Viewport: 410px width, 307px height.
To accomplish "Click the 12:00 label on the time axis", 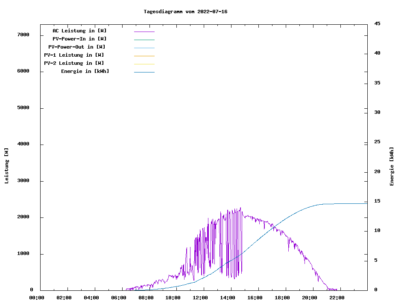I will point(200,298).
